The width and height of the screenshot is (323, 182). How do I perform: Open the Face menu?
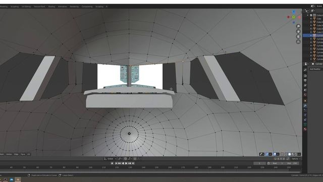23,154
